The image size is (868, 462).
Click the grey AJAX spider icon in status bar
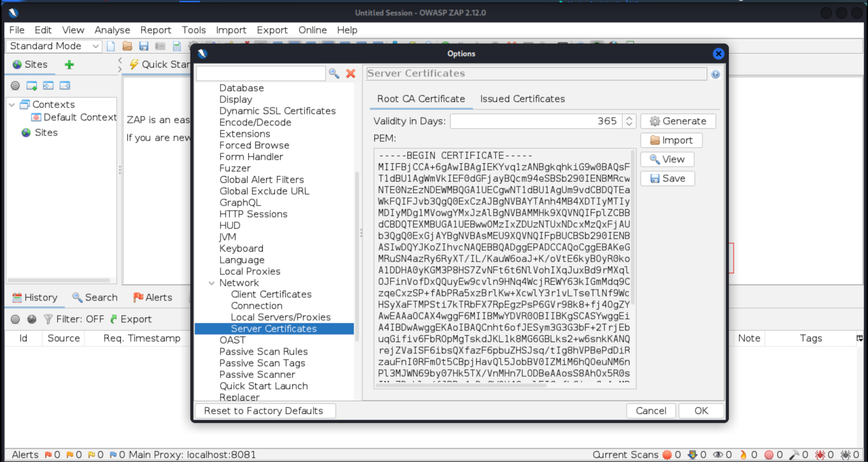(849, 455)
